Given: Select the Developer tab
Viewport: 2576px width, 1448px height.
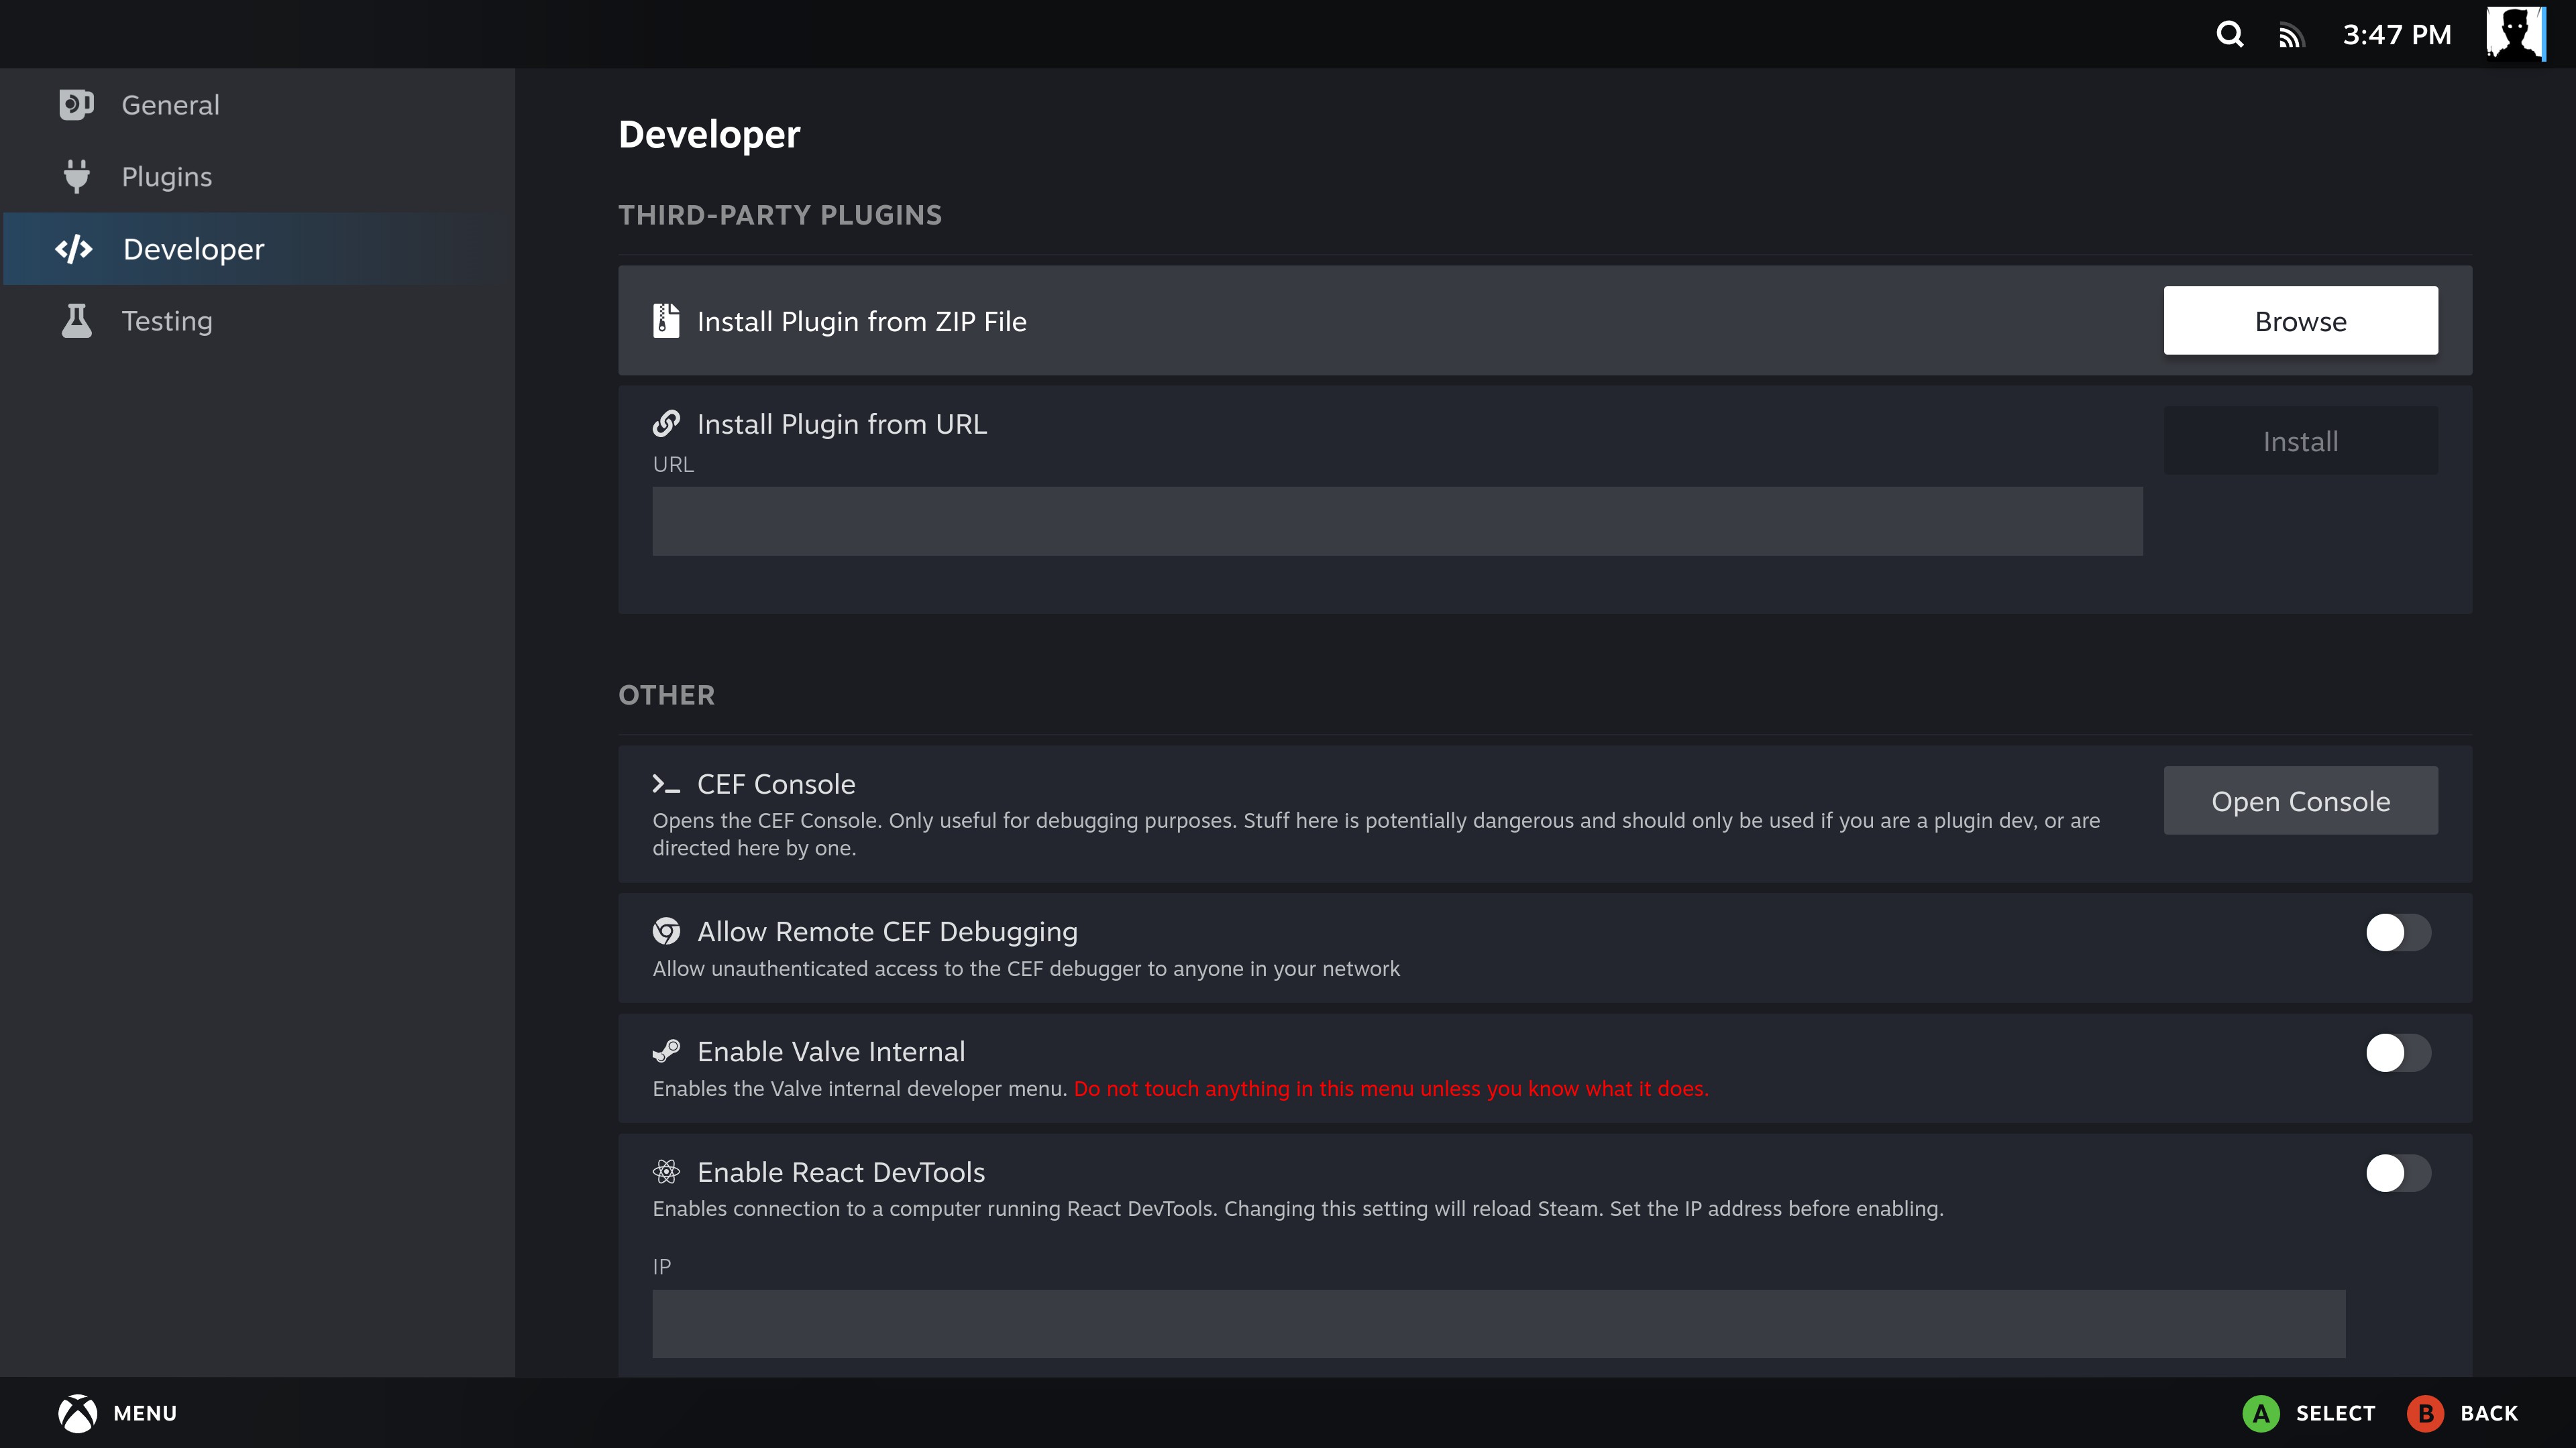Looking at the screenshot, I should point(258,249).
